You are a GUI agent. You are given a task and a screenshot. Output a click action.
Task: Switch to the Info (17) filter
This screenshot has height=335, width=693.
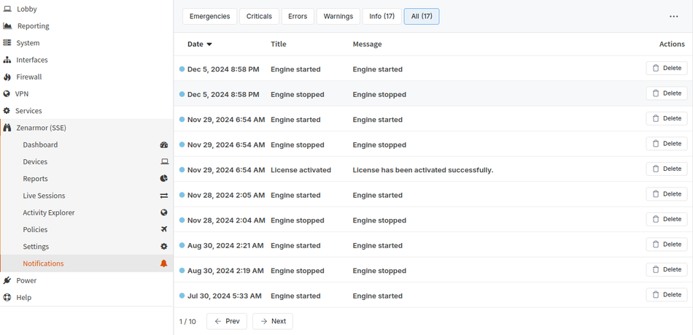[382, 16]
